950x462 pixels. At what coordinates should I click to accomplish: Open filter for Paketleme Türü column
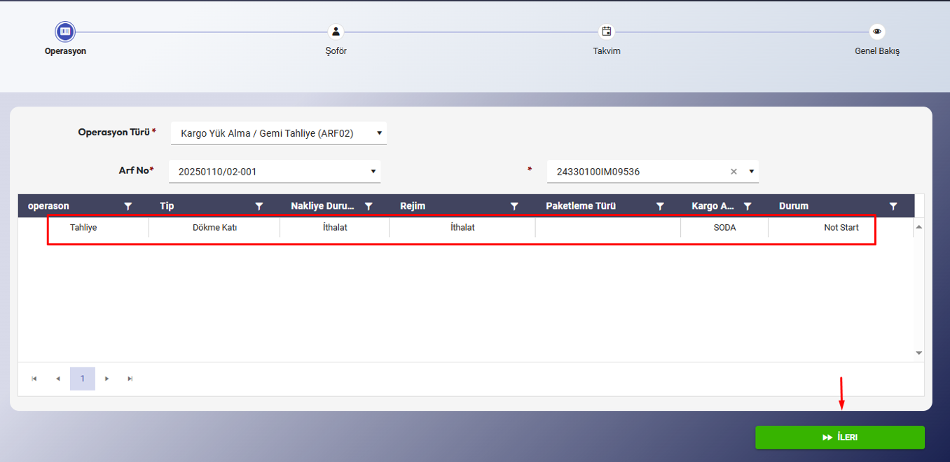click(660, 206)
